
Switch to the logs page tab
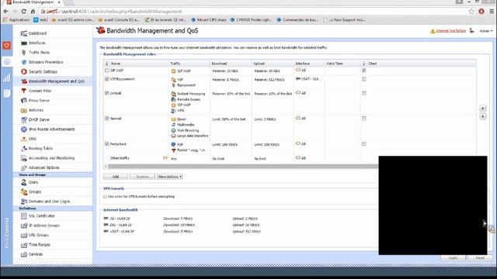click(x=7, y=94)
